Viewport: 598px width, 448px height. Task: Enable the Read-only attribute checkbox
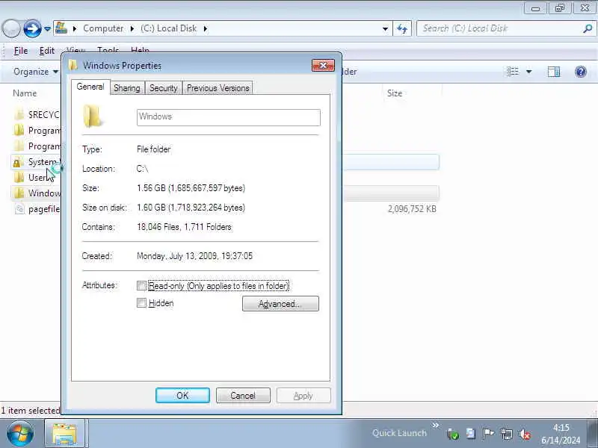[141, 285]
